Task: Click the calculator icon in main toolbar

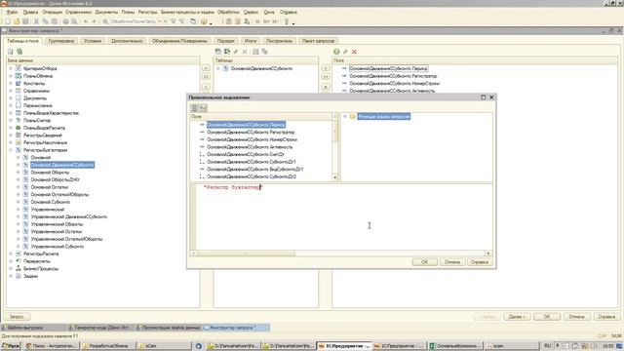Action: pos(229,21)
